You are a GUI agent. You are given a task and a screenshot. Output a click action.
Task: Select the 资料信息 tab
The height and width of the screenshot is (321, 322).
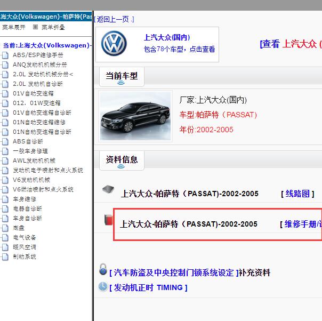click(x=122, y=160)
